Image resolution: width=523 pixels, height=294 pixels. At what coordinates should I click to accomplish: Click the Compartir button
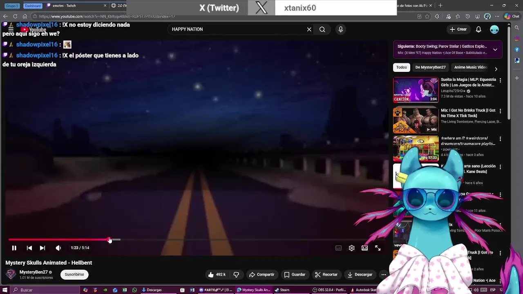[261, 275]
